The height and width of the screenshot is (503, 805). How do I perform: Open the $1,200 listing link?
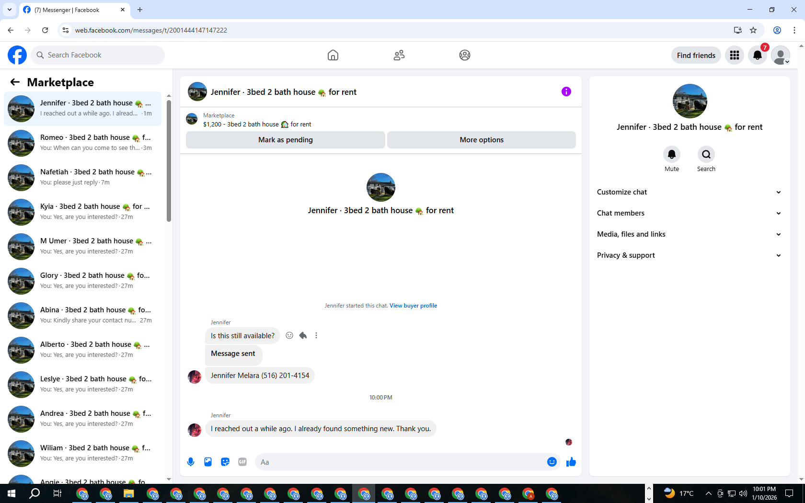[257, 124]
